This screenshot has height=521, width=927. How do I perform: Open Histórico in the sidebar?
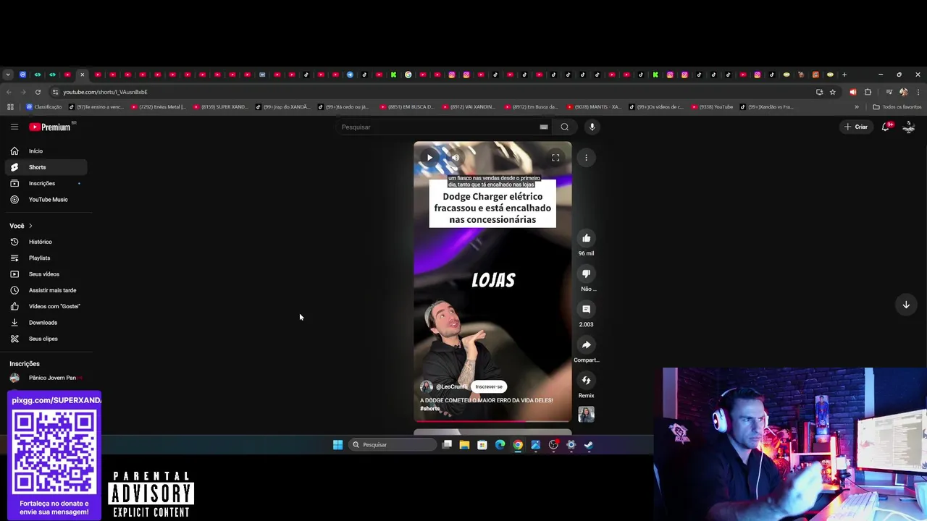(x=46, y=242)
